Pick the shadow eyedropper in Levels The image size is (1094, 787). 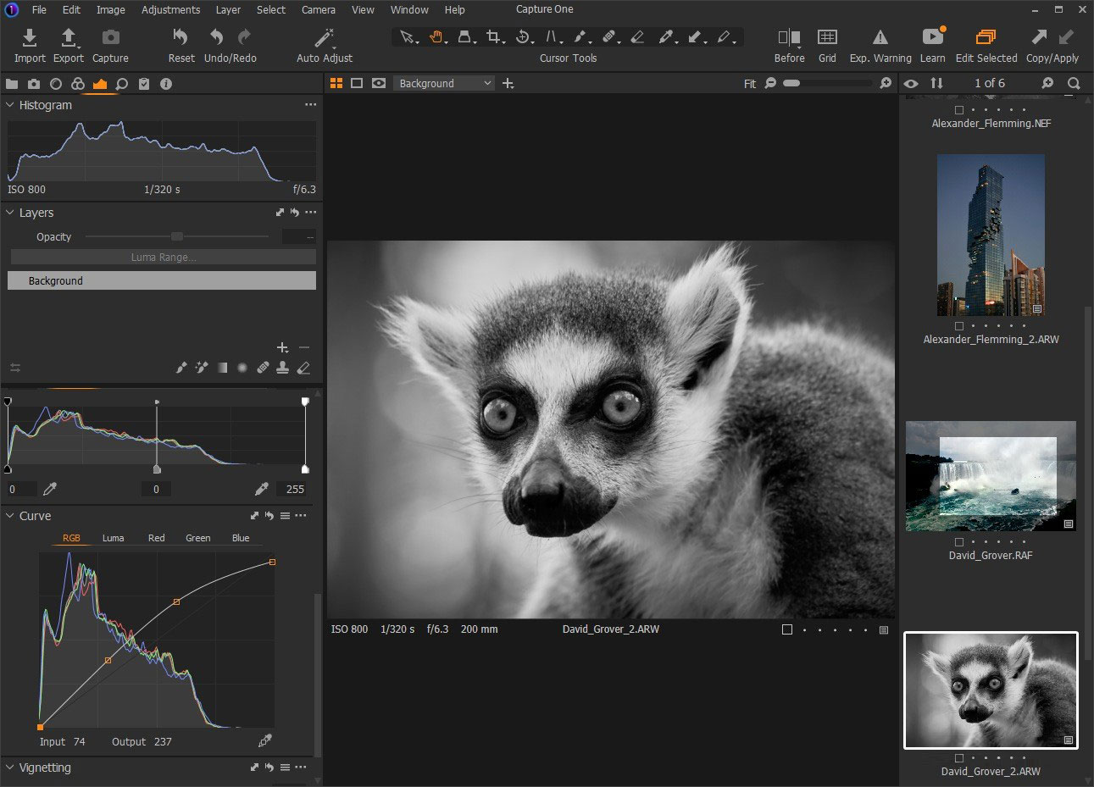[50, 489]
